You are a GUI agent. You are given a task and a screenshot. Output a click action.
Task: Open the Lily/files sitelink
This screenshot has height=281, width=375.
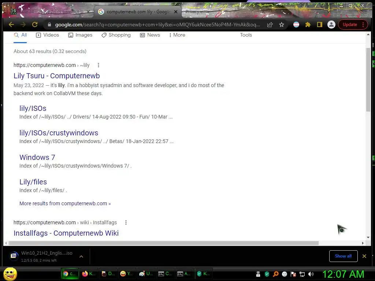coord(33,182)
